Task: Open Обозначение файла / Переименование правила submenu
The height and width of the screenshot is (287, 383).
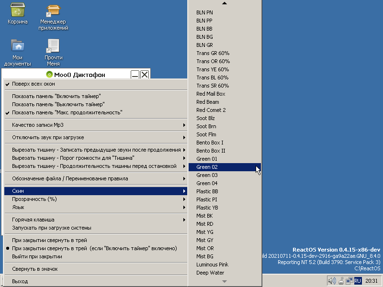Action: pos(96,178)
